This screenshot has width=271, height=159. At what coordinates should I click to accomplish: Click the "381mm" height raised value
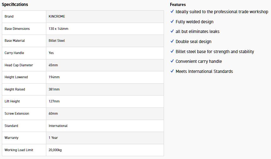(54, 89)
